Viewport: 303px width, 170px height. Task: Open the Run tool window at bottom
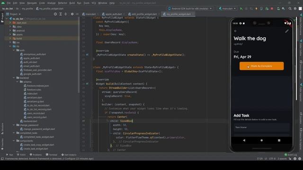(x=9, y=155)
